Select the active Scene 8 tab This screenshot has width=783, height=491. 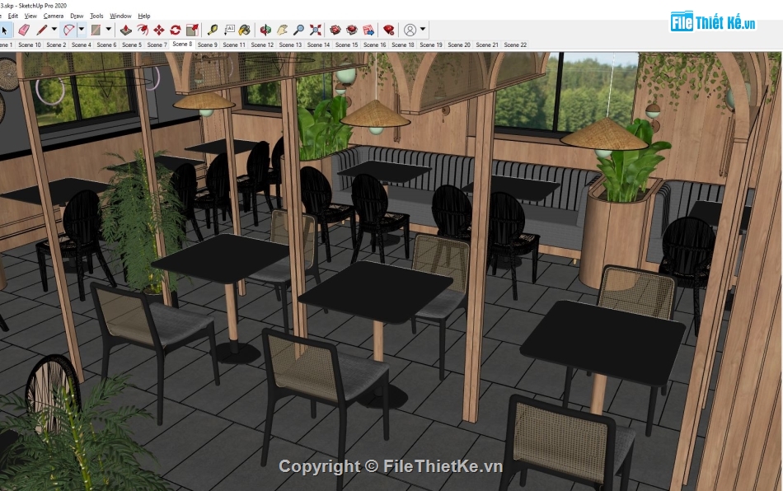click(182, 44)
